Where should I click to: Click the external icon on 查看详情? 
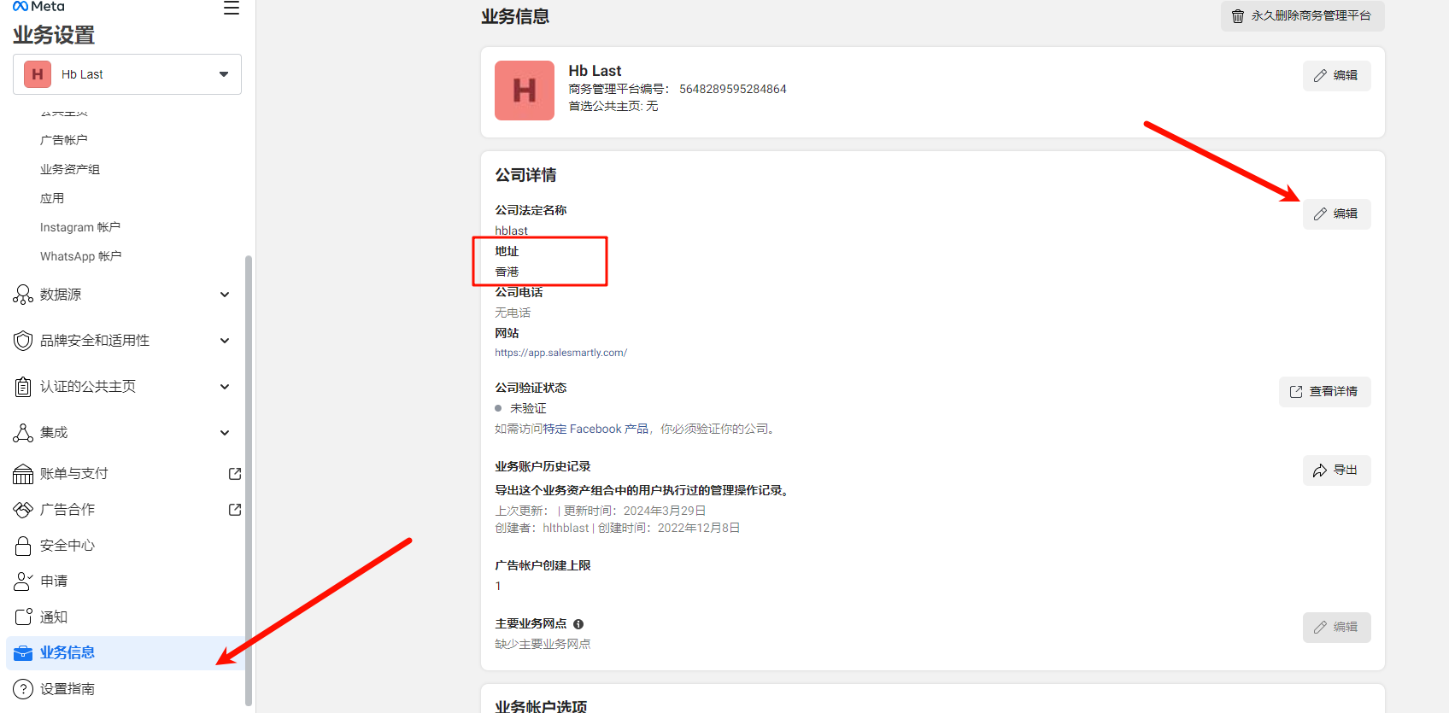1296,392
